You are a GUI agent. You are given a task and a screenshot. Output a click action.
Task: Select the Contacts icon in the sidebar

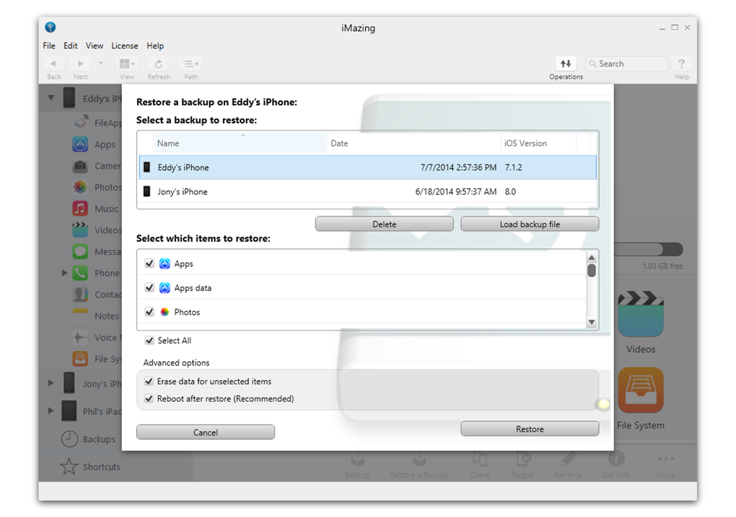coord(80,294)
